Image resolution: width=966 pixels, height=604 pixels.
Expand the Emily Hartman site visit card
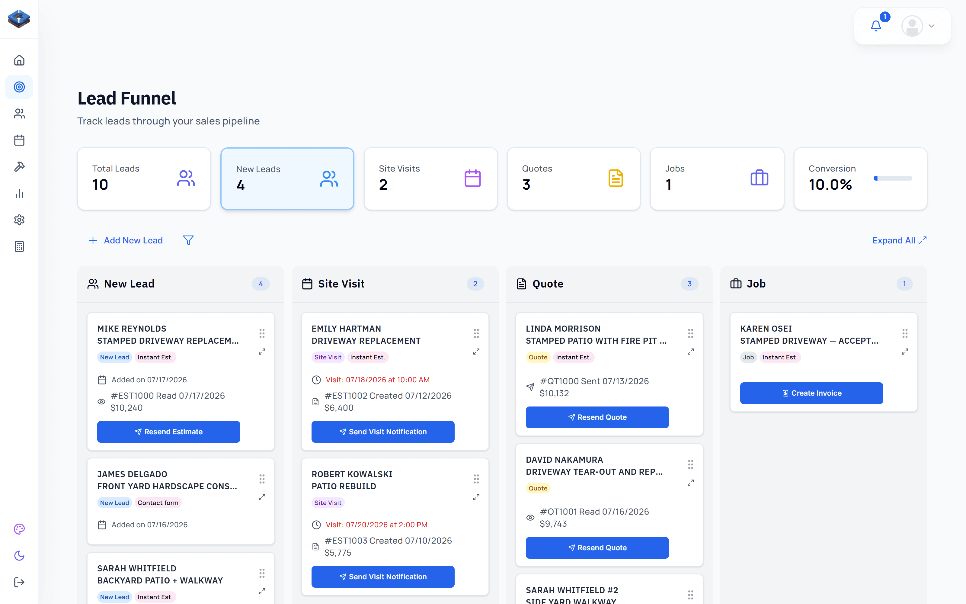[x=476, y=352]
